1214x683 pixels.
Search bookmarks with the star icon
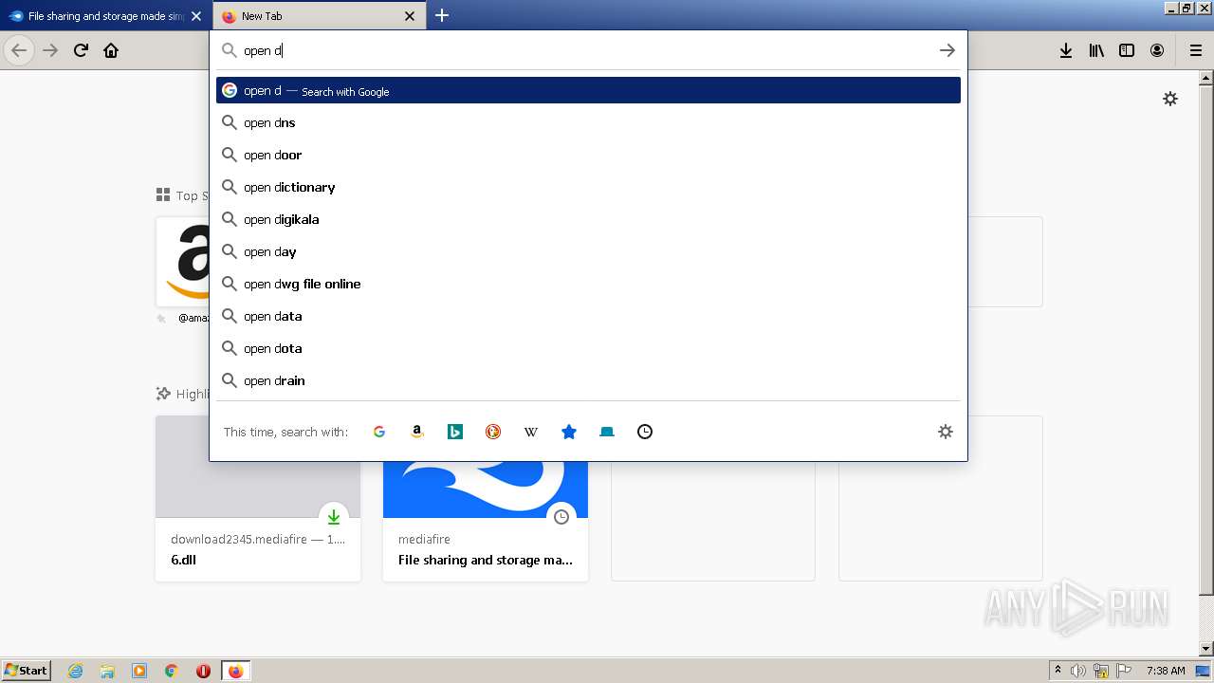[569, 432]
